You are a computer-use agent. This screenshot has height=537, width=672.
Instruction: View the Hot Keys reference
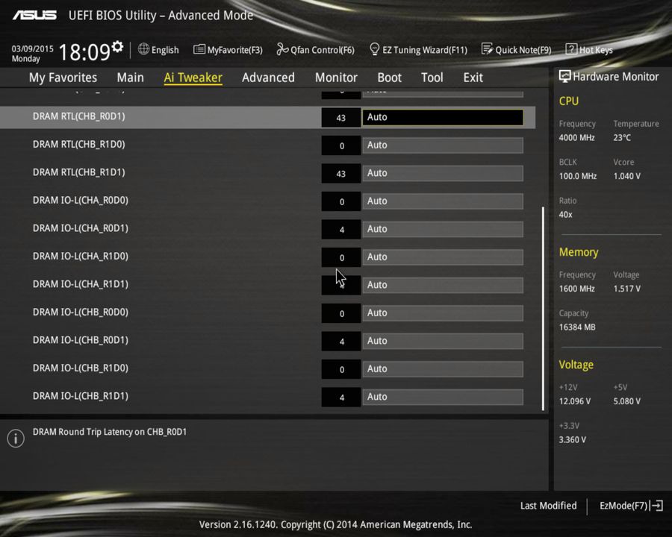pos(589,49)
